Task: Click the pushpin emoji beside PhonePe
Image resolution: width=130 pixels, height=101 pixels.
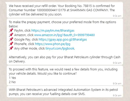Action: click(11, 44)
